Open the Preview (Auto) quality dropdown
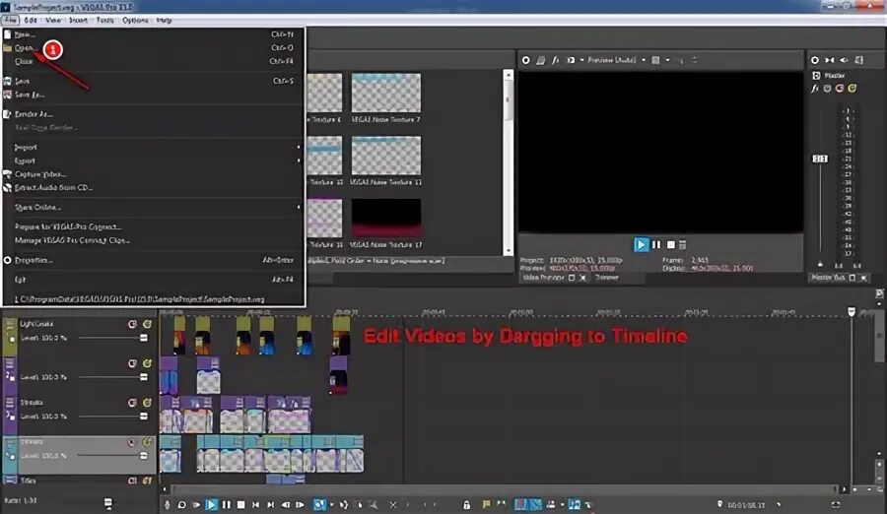887x514 pixels. pos(617,60)
